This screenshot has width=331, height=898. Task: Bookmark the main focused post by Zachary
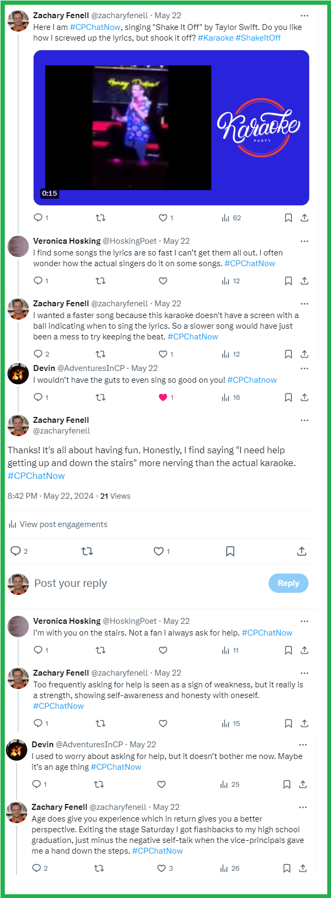click(230, 551)
